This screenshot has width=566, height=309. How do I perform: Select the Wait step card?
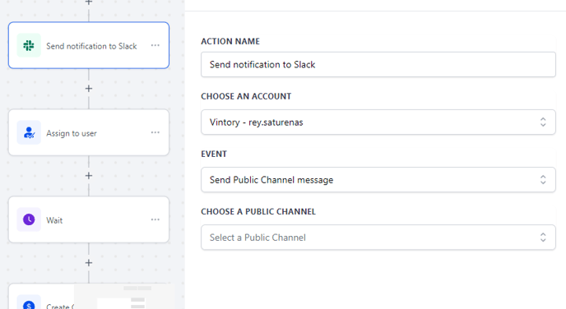tap(89, 219)
